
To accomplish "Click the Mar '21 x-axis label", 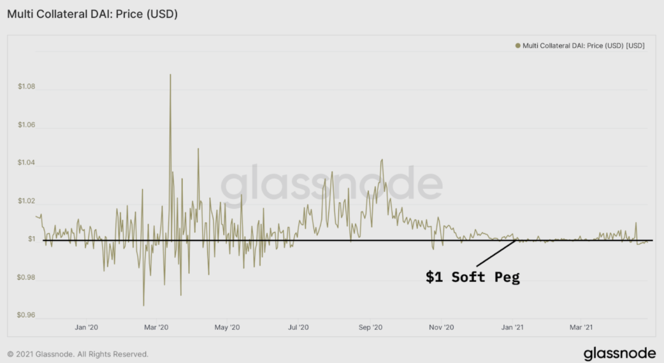I will pos(582,327).
